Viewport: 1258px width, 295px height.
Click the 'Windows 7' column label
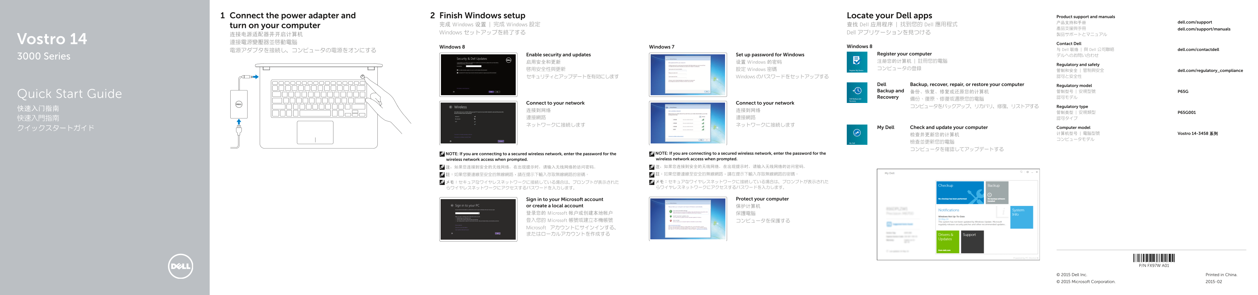(x=661, y=47)
